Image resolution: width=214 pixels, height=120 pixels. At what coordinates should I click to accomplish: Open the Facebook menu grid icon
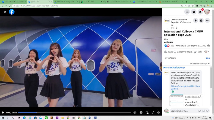pyautogui.click(x=187, y=12)
